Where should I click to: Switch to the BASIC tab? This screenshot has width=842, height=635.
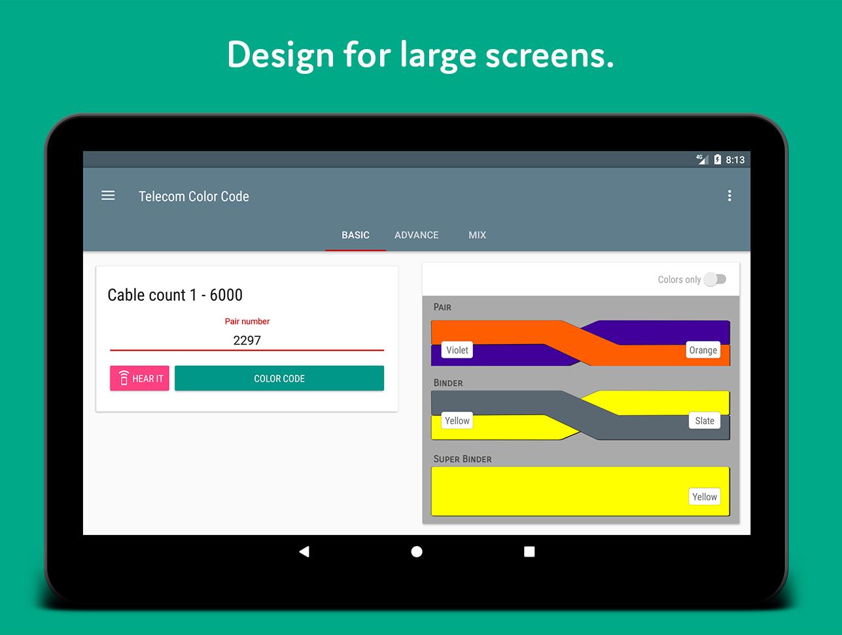point(355,235)
